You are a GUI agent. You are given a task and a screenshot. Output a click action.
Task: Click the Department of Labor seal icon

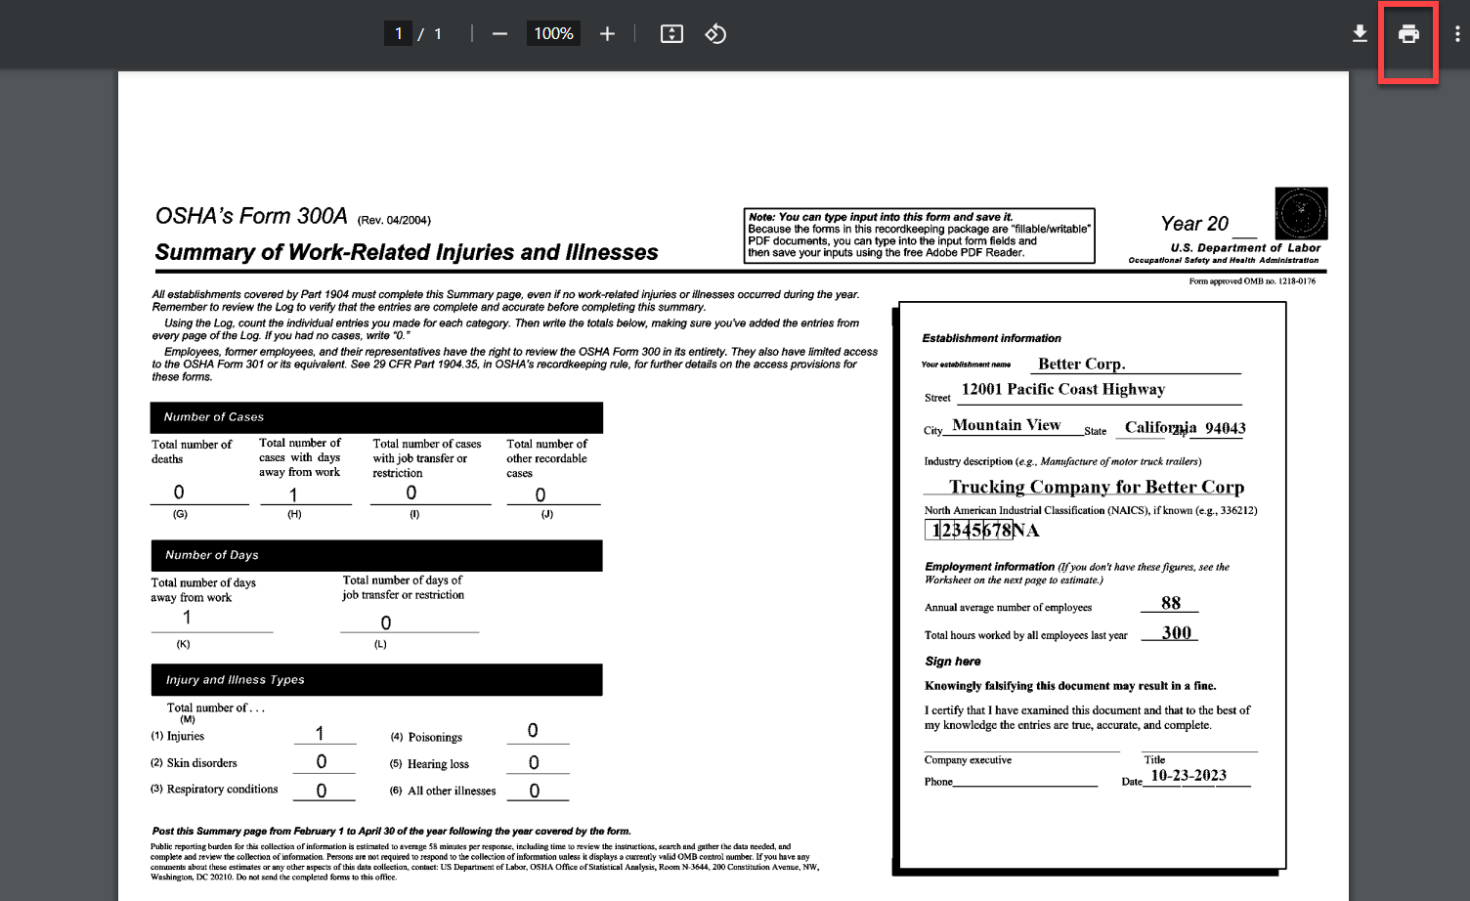1301,213
